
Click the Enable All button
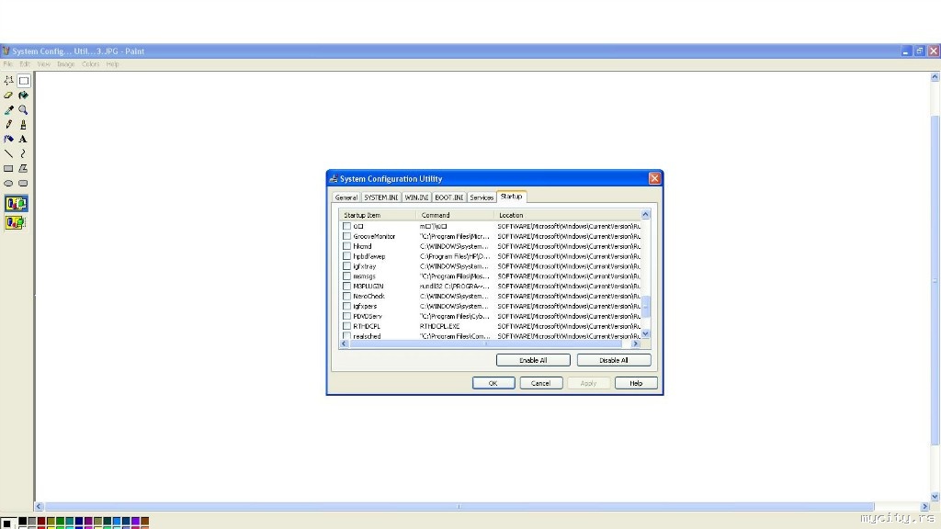coord(533,360)
